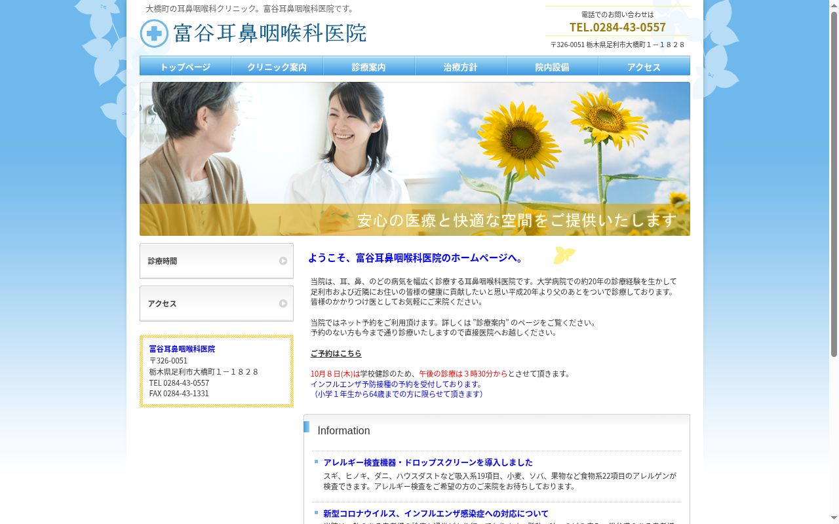Click the Information section heading
Image resolution: width=839 pixels, height=524 pixels.
click(343, 431)
